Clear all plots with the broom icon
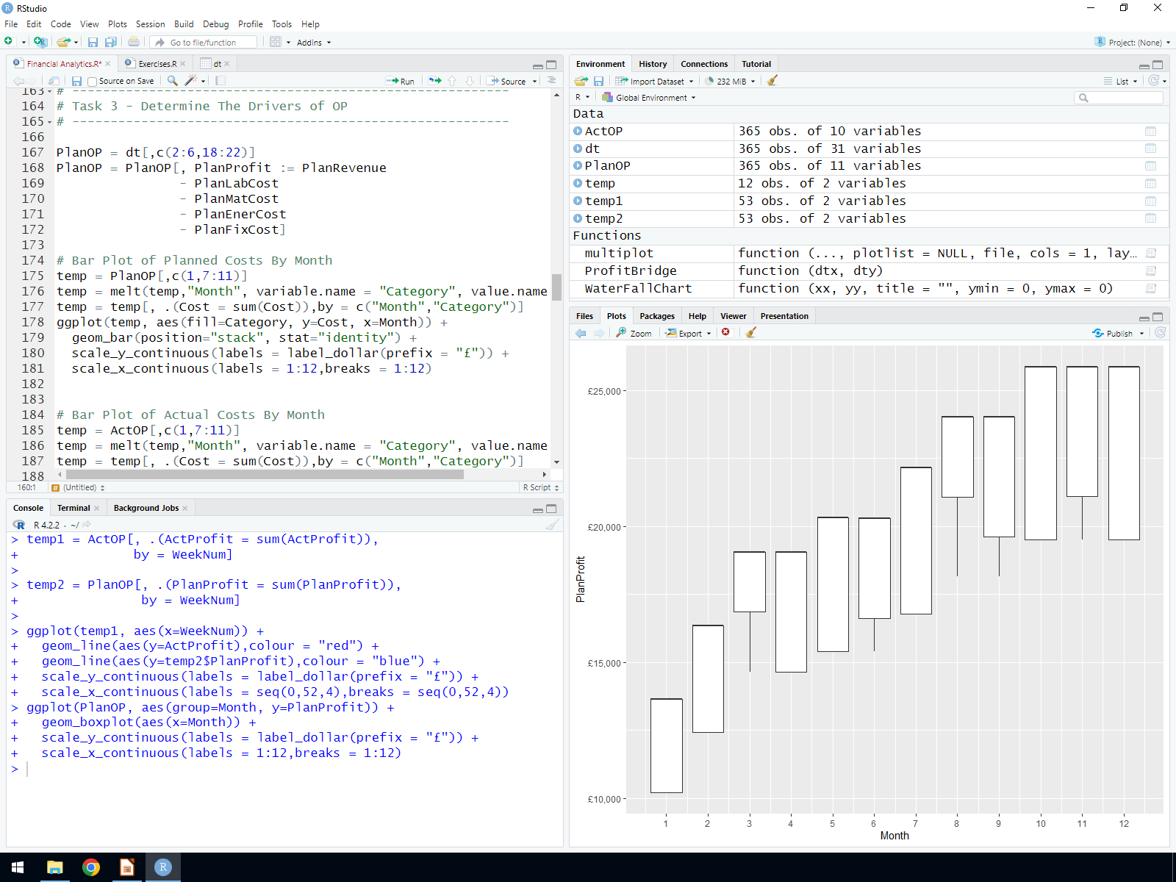The height and width of the screenshot is (882, 1176). [750, 333]
